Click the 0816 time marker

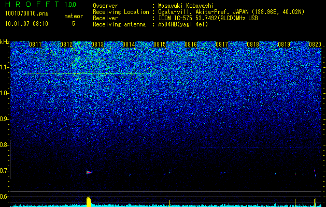(191, 45)
